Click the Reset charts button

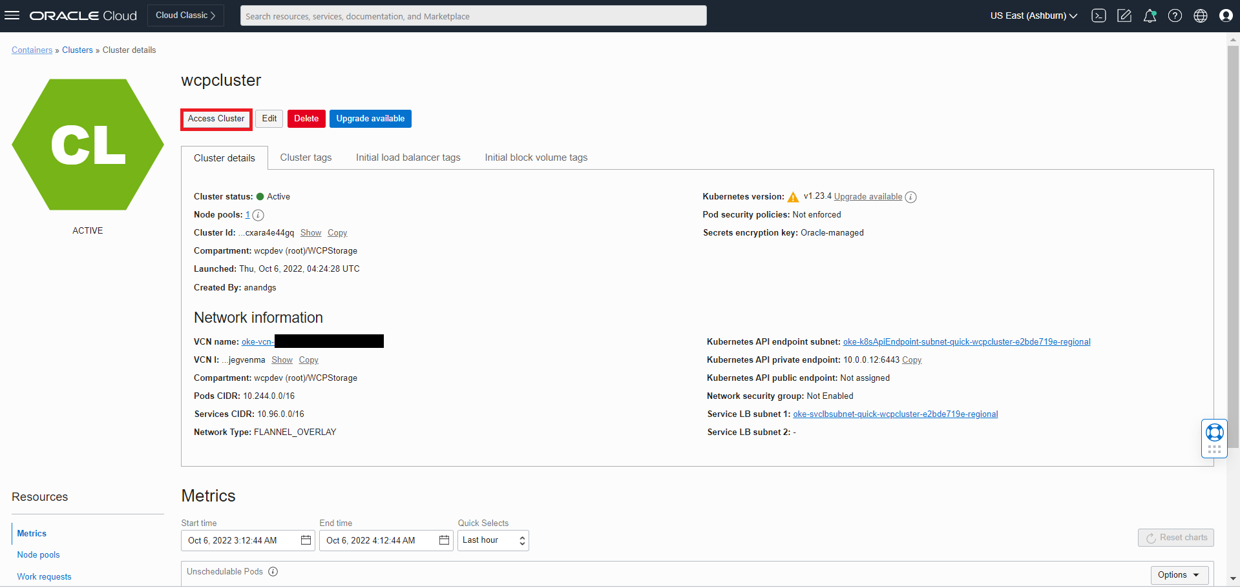[x=1176, y=538]
